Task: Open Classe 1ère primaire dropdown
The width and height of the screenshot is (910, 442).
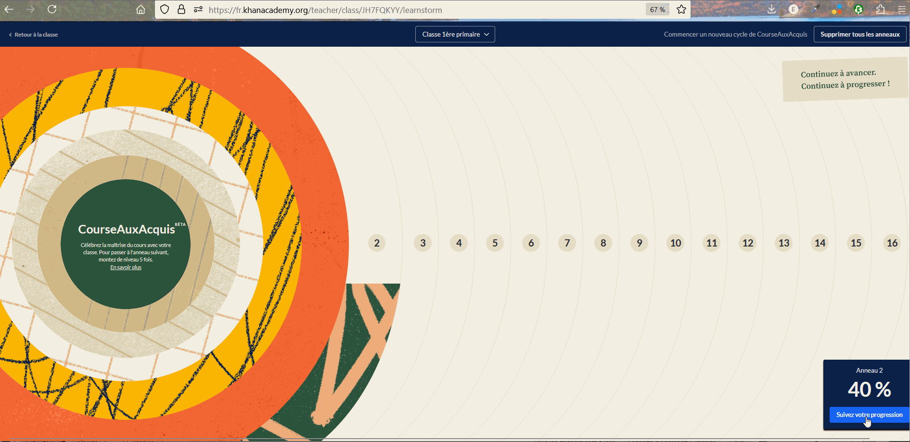Action: [455, 34]
